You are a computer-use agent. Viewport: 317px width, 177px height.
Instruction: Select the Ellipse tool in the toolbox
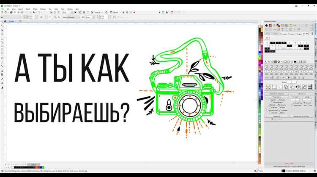coord(2,50)
